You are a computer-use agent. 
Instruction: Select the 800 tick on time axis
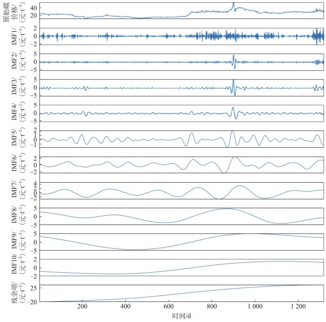(x=211, y=307)
